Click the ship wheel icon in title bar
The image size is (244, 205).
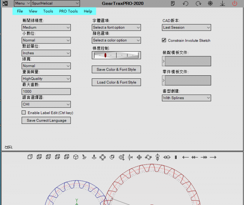pyautogui.click(x=210, y=4)
